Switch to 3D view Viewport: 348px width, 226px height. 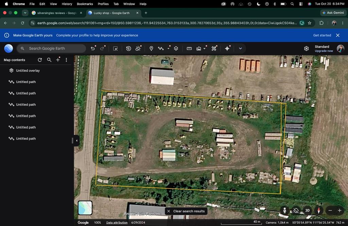(307, 210)
